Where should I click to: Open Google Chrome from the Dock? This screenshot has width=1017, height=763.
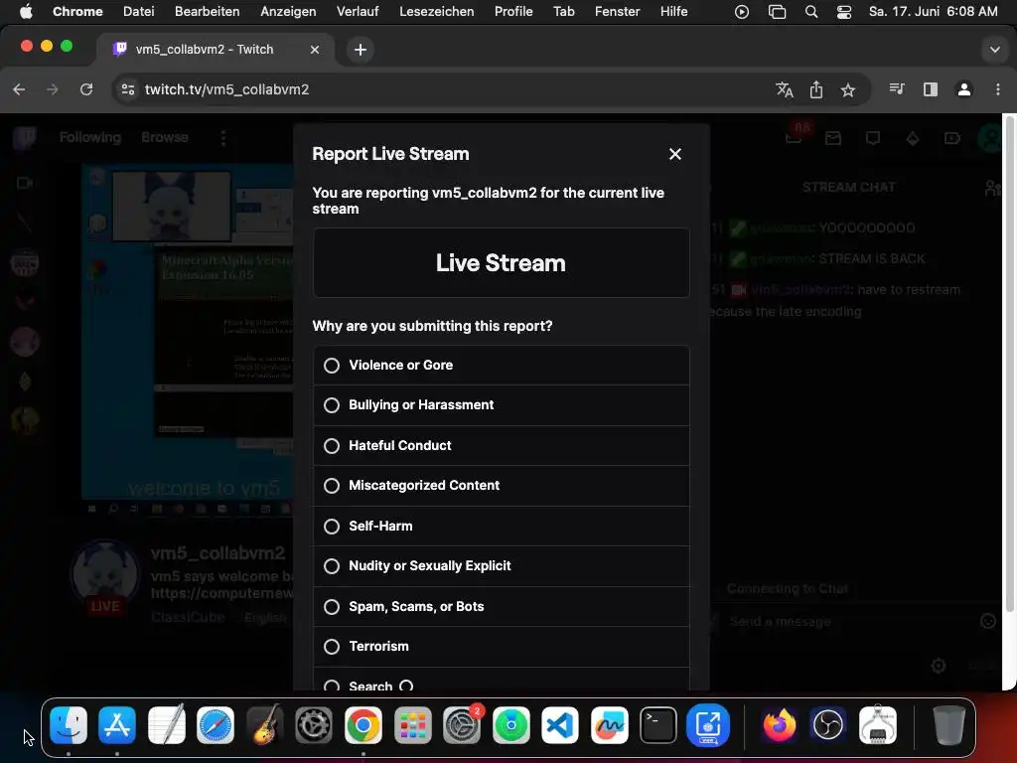coord(363,724)
